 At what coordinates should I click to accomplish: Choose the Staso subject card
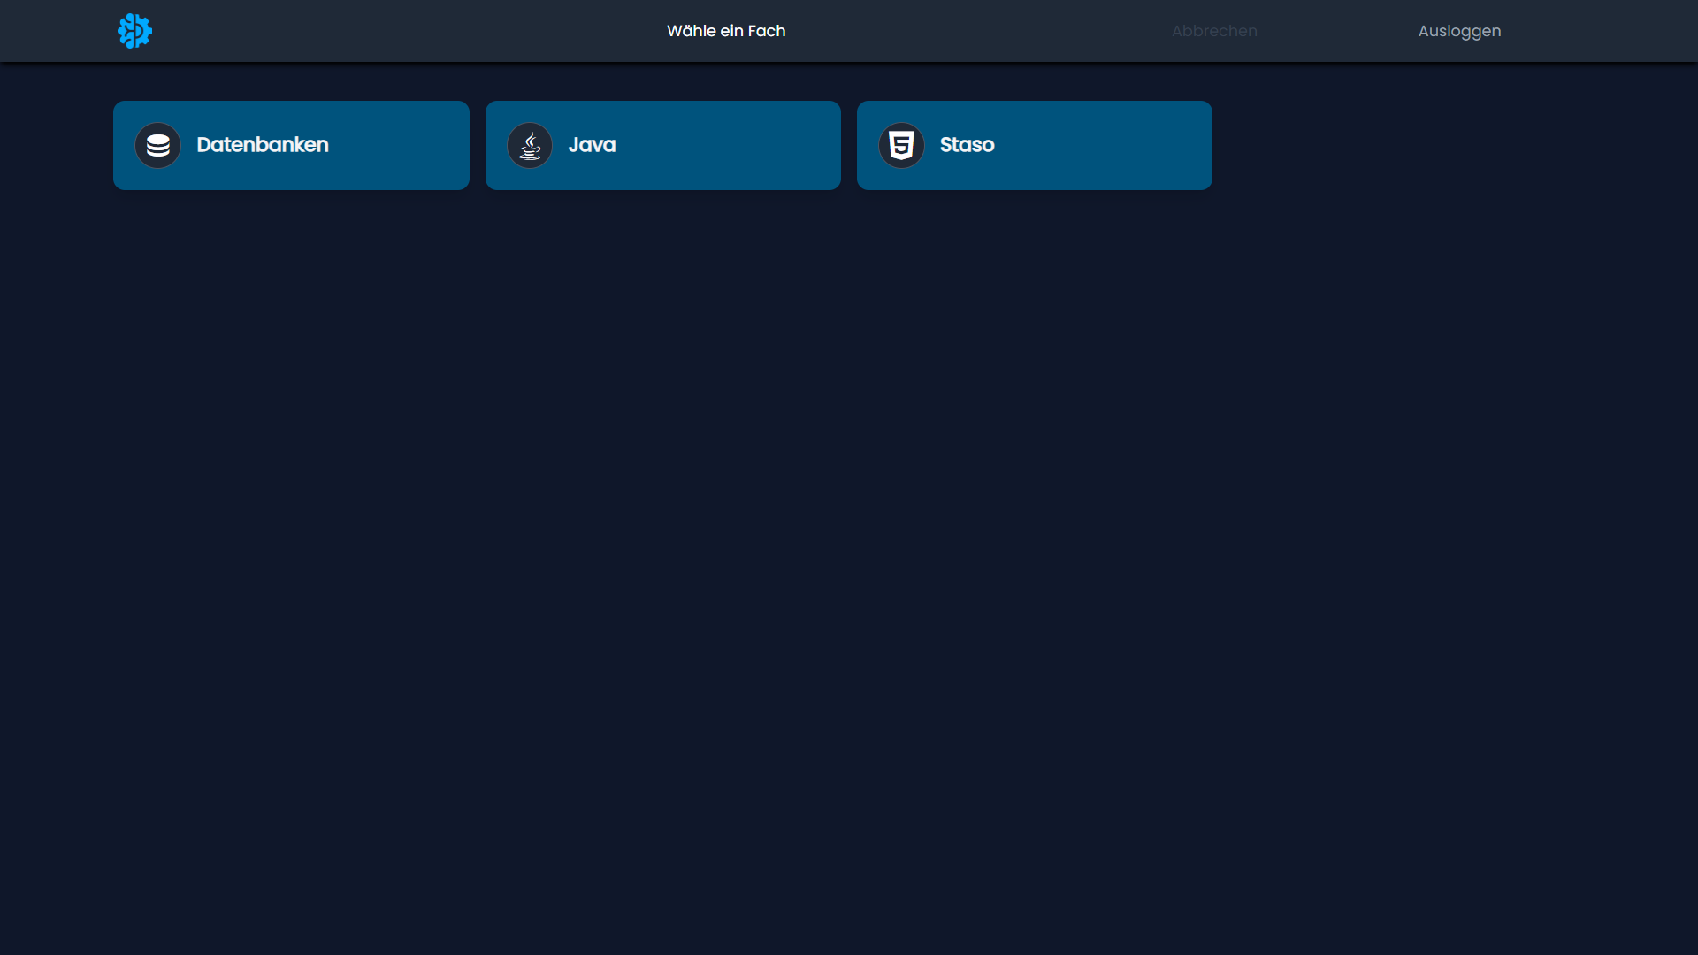(1035, 145)
